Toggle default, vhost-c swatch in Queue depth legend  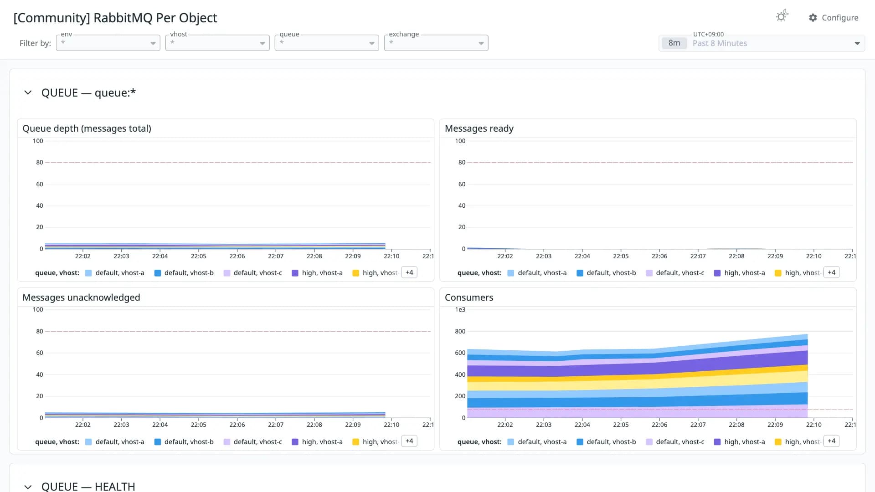tap(227, 273)
